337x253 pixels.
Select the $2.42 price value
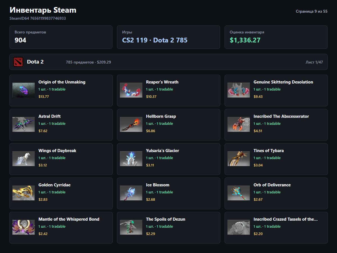pyautogui.click(x=43, y=234)
